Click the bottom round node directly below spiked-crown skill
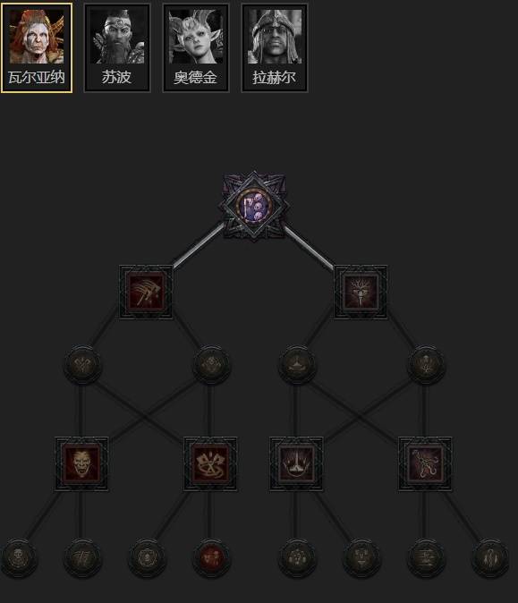518x603 pixels. 296,557
